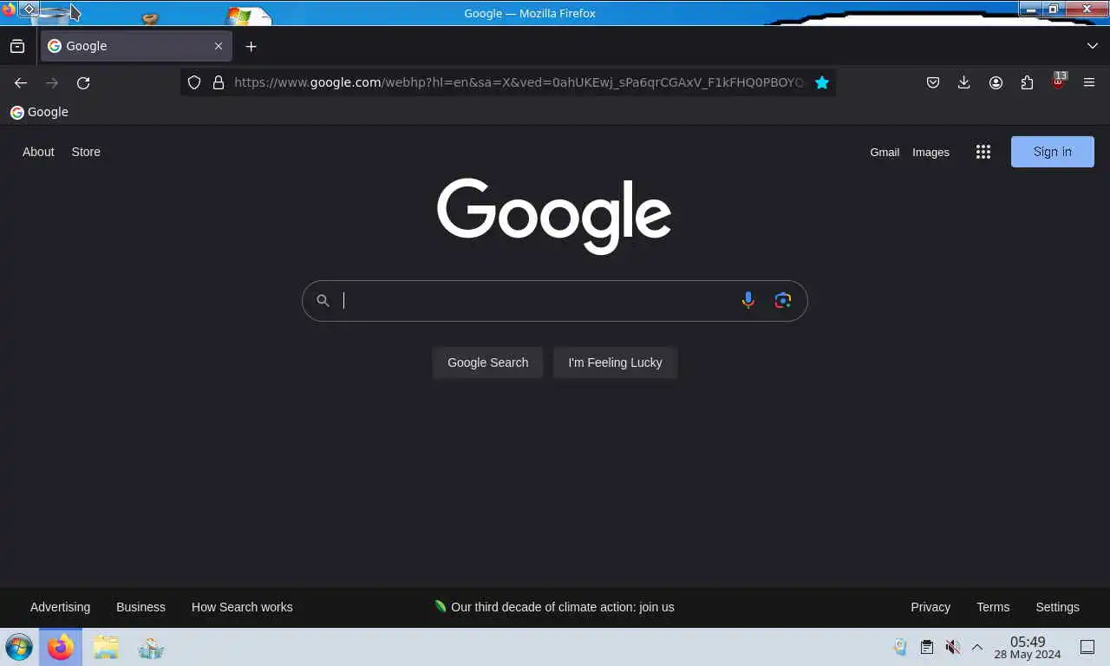Go back using the back arrow
The width and height of the screenshot is (1110, 666).
[21, 82]
